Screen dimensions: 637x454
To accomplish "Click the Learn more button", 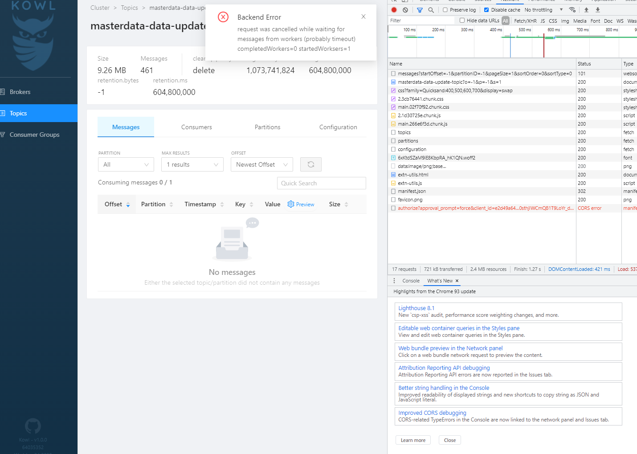I will coord(413,440).
